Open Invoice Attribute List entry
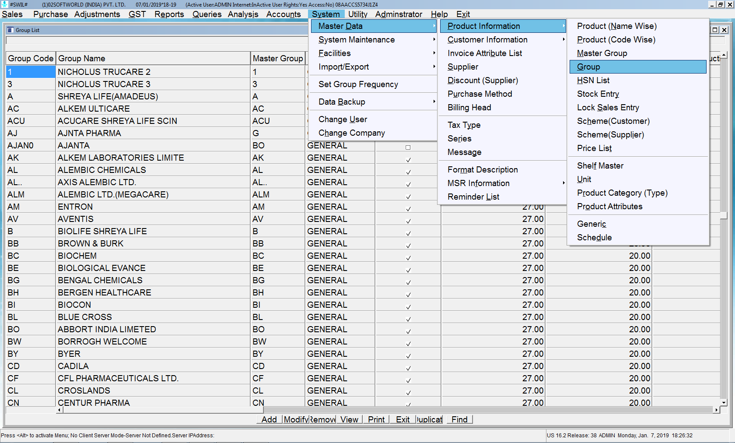The width and height of the screenshot is (735, 443). coord(503,53)
